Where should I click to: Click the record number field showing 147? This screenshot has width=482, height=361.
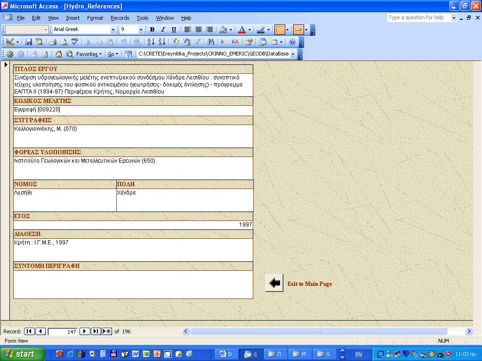63,332
